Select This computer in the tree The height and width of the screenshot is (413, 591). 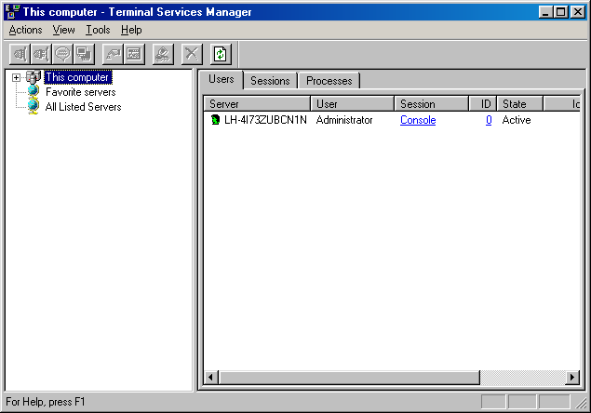(77, 77)
